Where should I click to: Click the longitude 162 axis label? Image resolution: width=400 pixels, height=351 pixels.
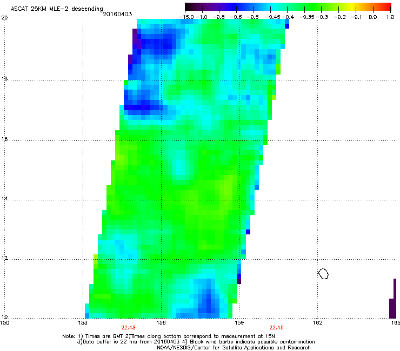coord(317,323)
